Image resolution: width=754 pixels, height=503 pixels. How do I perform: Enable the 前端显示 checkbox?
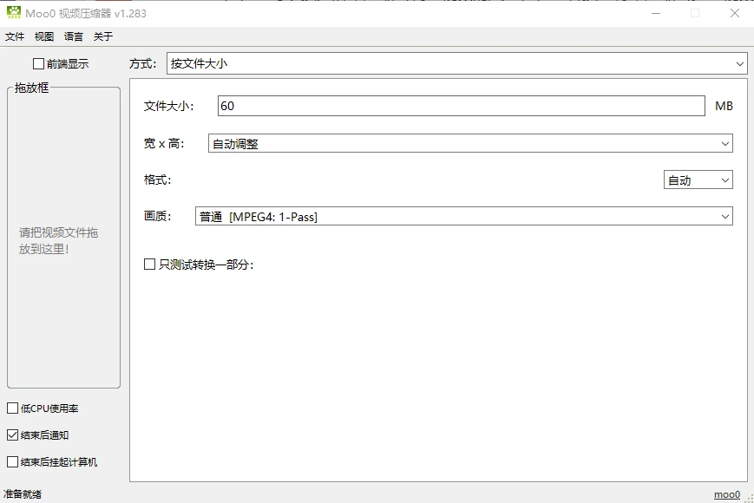(38, 63)
